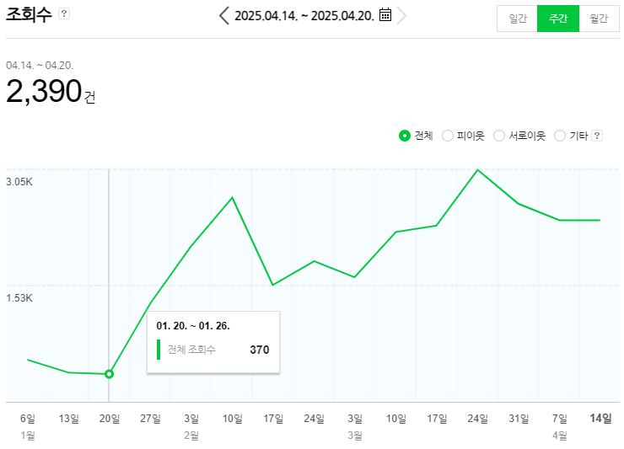Click the 2,390 total view count
The image size is (624, 449).
click(x=44, y=91)
